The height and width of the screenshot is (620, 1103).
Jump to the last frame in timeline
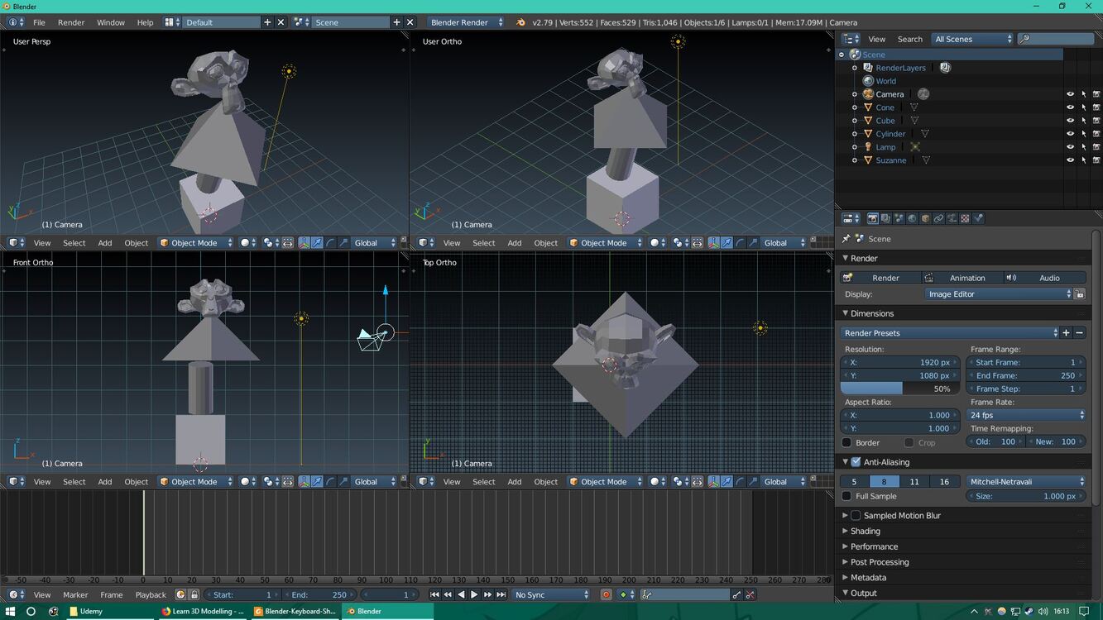pos(501,594)
